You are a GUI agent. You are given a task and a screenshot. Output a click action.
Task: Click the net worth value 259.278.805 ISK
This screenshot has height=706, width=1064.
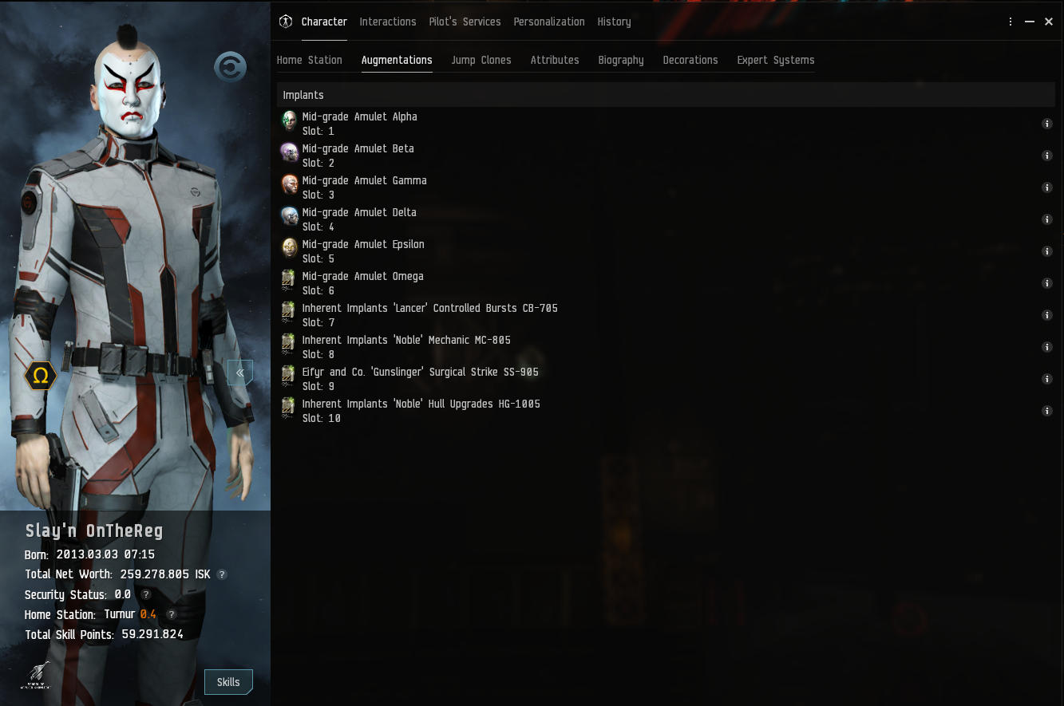coord(166,574)
